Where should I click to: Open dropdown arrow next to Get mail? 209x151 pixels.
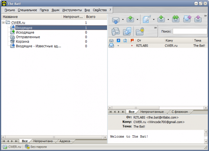[123, 19]
